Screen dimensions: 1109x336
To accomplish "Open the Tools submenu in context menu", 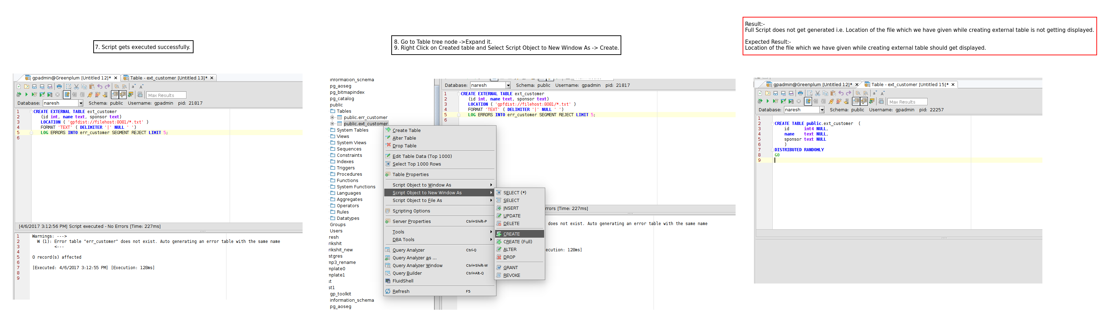I will [439, 232].
